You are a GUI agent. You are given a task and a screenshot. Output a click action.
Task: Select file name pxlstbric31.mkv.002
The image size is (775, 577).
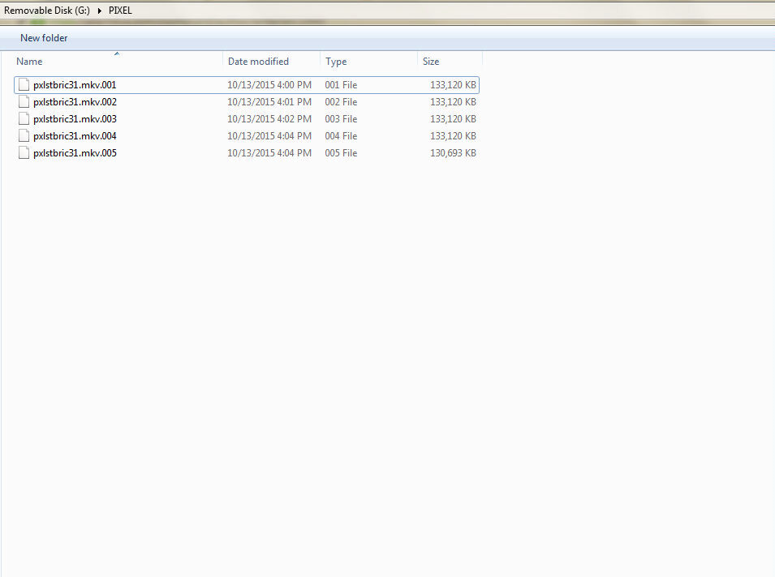[75, 102]
